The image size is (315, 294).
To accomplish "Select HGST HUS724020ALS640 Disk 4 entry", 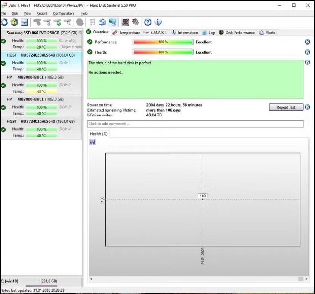I will coord(41,128).
